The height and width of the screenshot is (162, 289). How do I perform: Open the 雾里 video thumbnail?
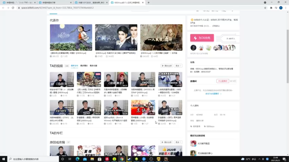click(89, 108)
